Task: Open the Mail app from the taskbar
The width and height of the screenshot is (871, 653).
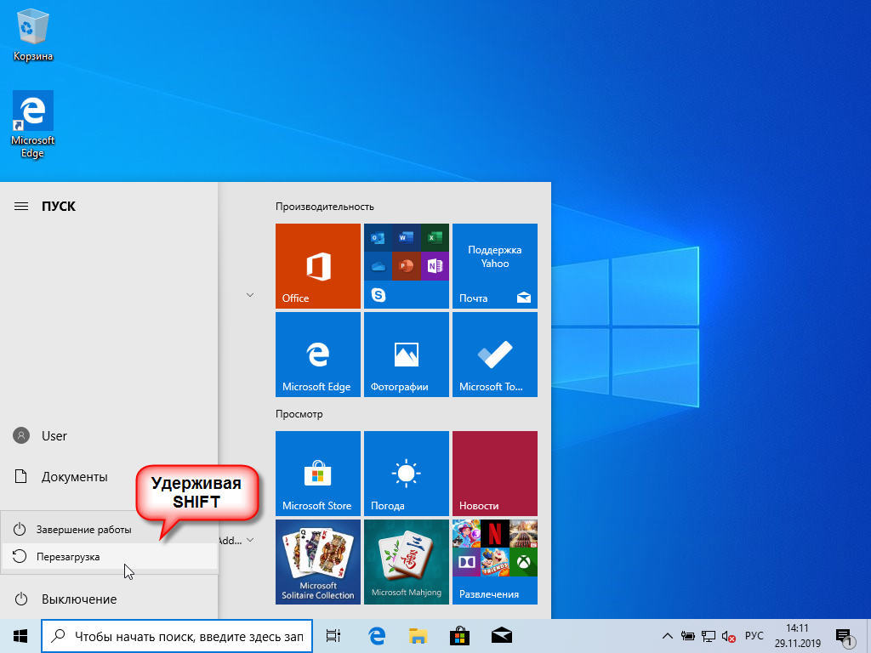Action: (502, 636)
